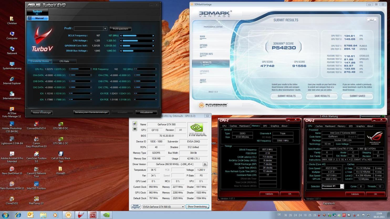Click the PayPal Donate icon in GPU tool

[136, 207]
